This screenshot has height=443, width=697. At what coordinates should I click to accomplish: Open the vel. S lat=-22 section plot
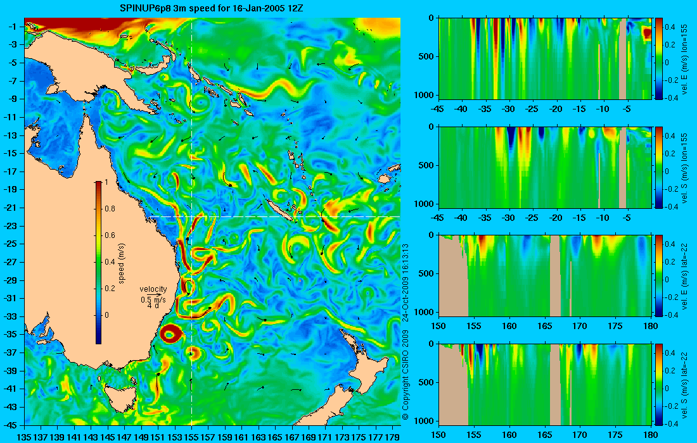(x=545, y=384)
